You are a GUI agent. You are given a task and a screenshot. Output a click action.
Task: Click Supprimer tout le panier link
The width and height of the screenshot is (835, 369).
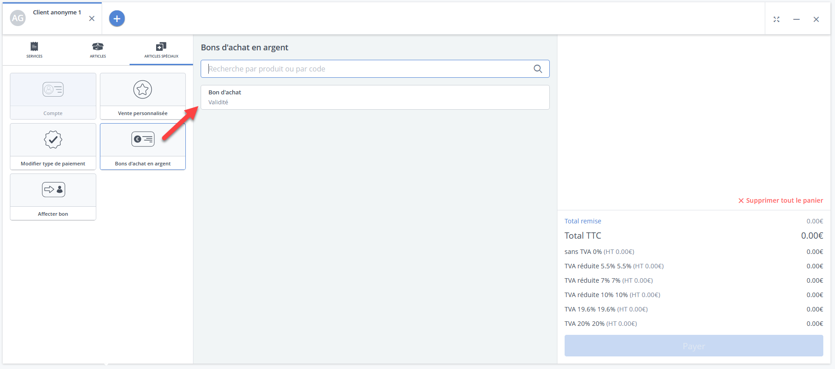781,200
